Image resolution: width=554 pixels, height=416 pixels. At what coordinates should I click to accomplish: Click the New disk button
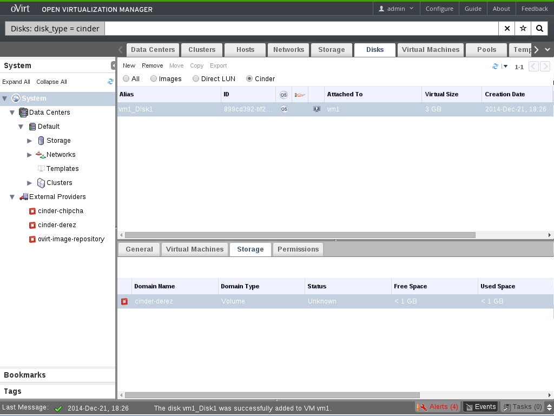(129, 65)
